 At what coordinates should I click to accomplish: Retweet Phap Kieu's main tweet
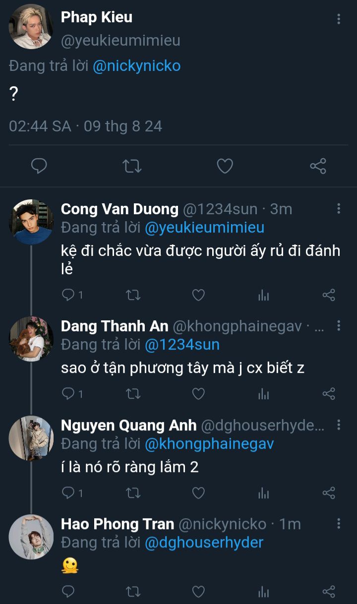click(131, 166)
